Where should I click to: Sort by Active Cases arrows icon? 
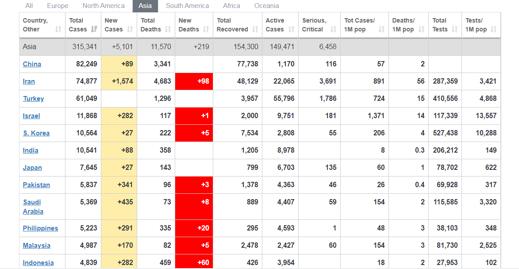[x=292, y=29]
